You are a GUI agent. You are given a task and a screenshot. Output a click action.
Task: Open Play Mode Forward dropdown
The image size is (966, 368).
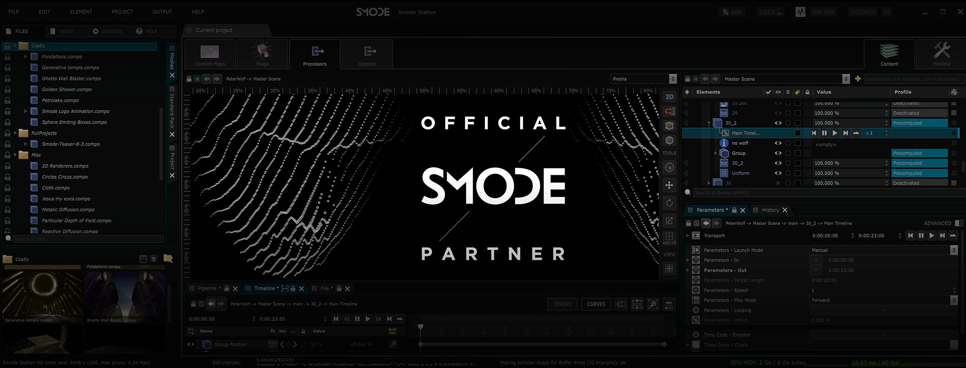(x=883, y=300)
